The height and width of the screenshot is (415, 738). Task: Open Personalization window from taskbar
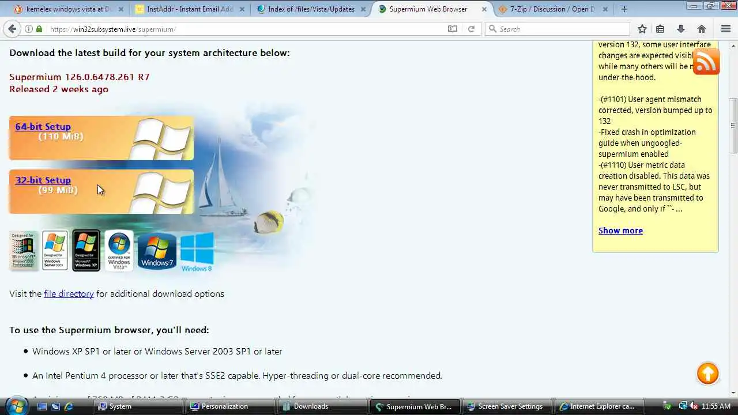(231, 406)
